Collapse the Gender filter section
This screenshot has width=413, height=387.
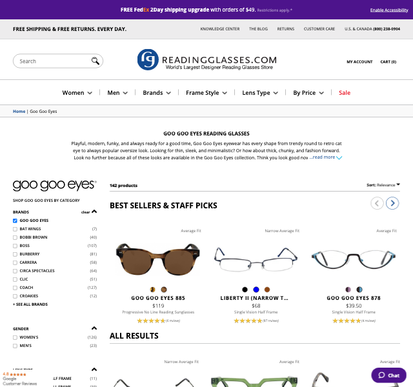click(x=94, y=328)
